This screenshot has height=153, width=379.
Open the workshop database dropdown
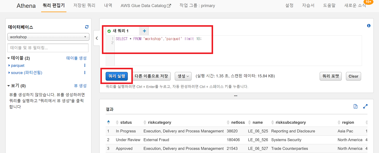point(48,37)
